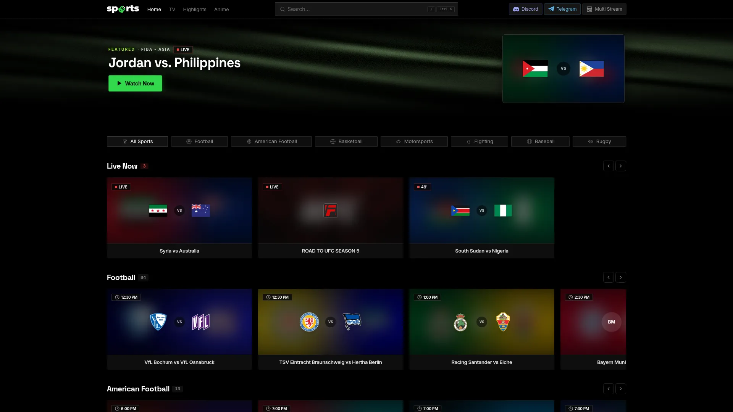Image resolution: width=733 pixels, height=412 pixels.
Task: Click South Sudan vs Nigeria title
Action: 482,251
